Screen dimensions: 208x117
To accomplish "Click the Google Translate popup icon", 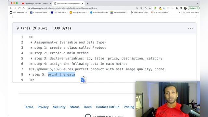I will point(83,80).
